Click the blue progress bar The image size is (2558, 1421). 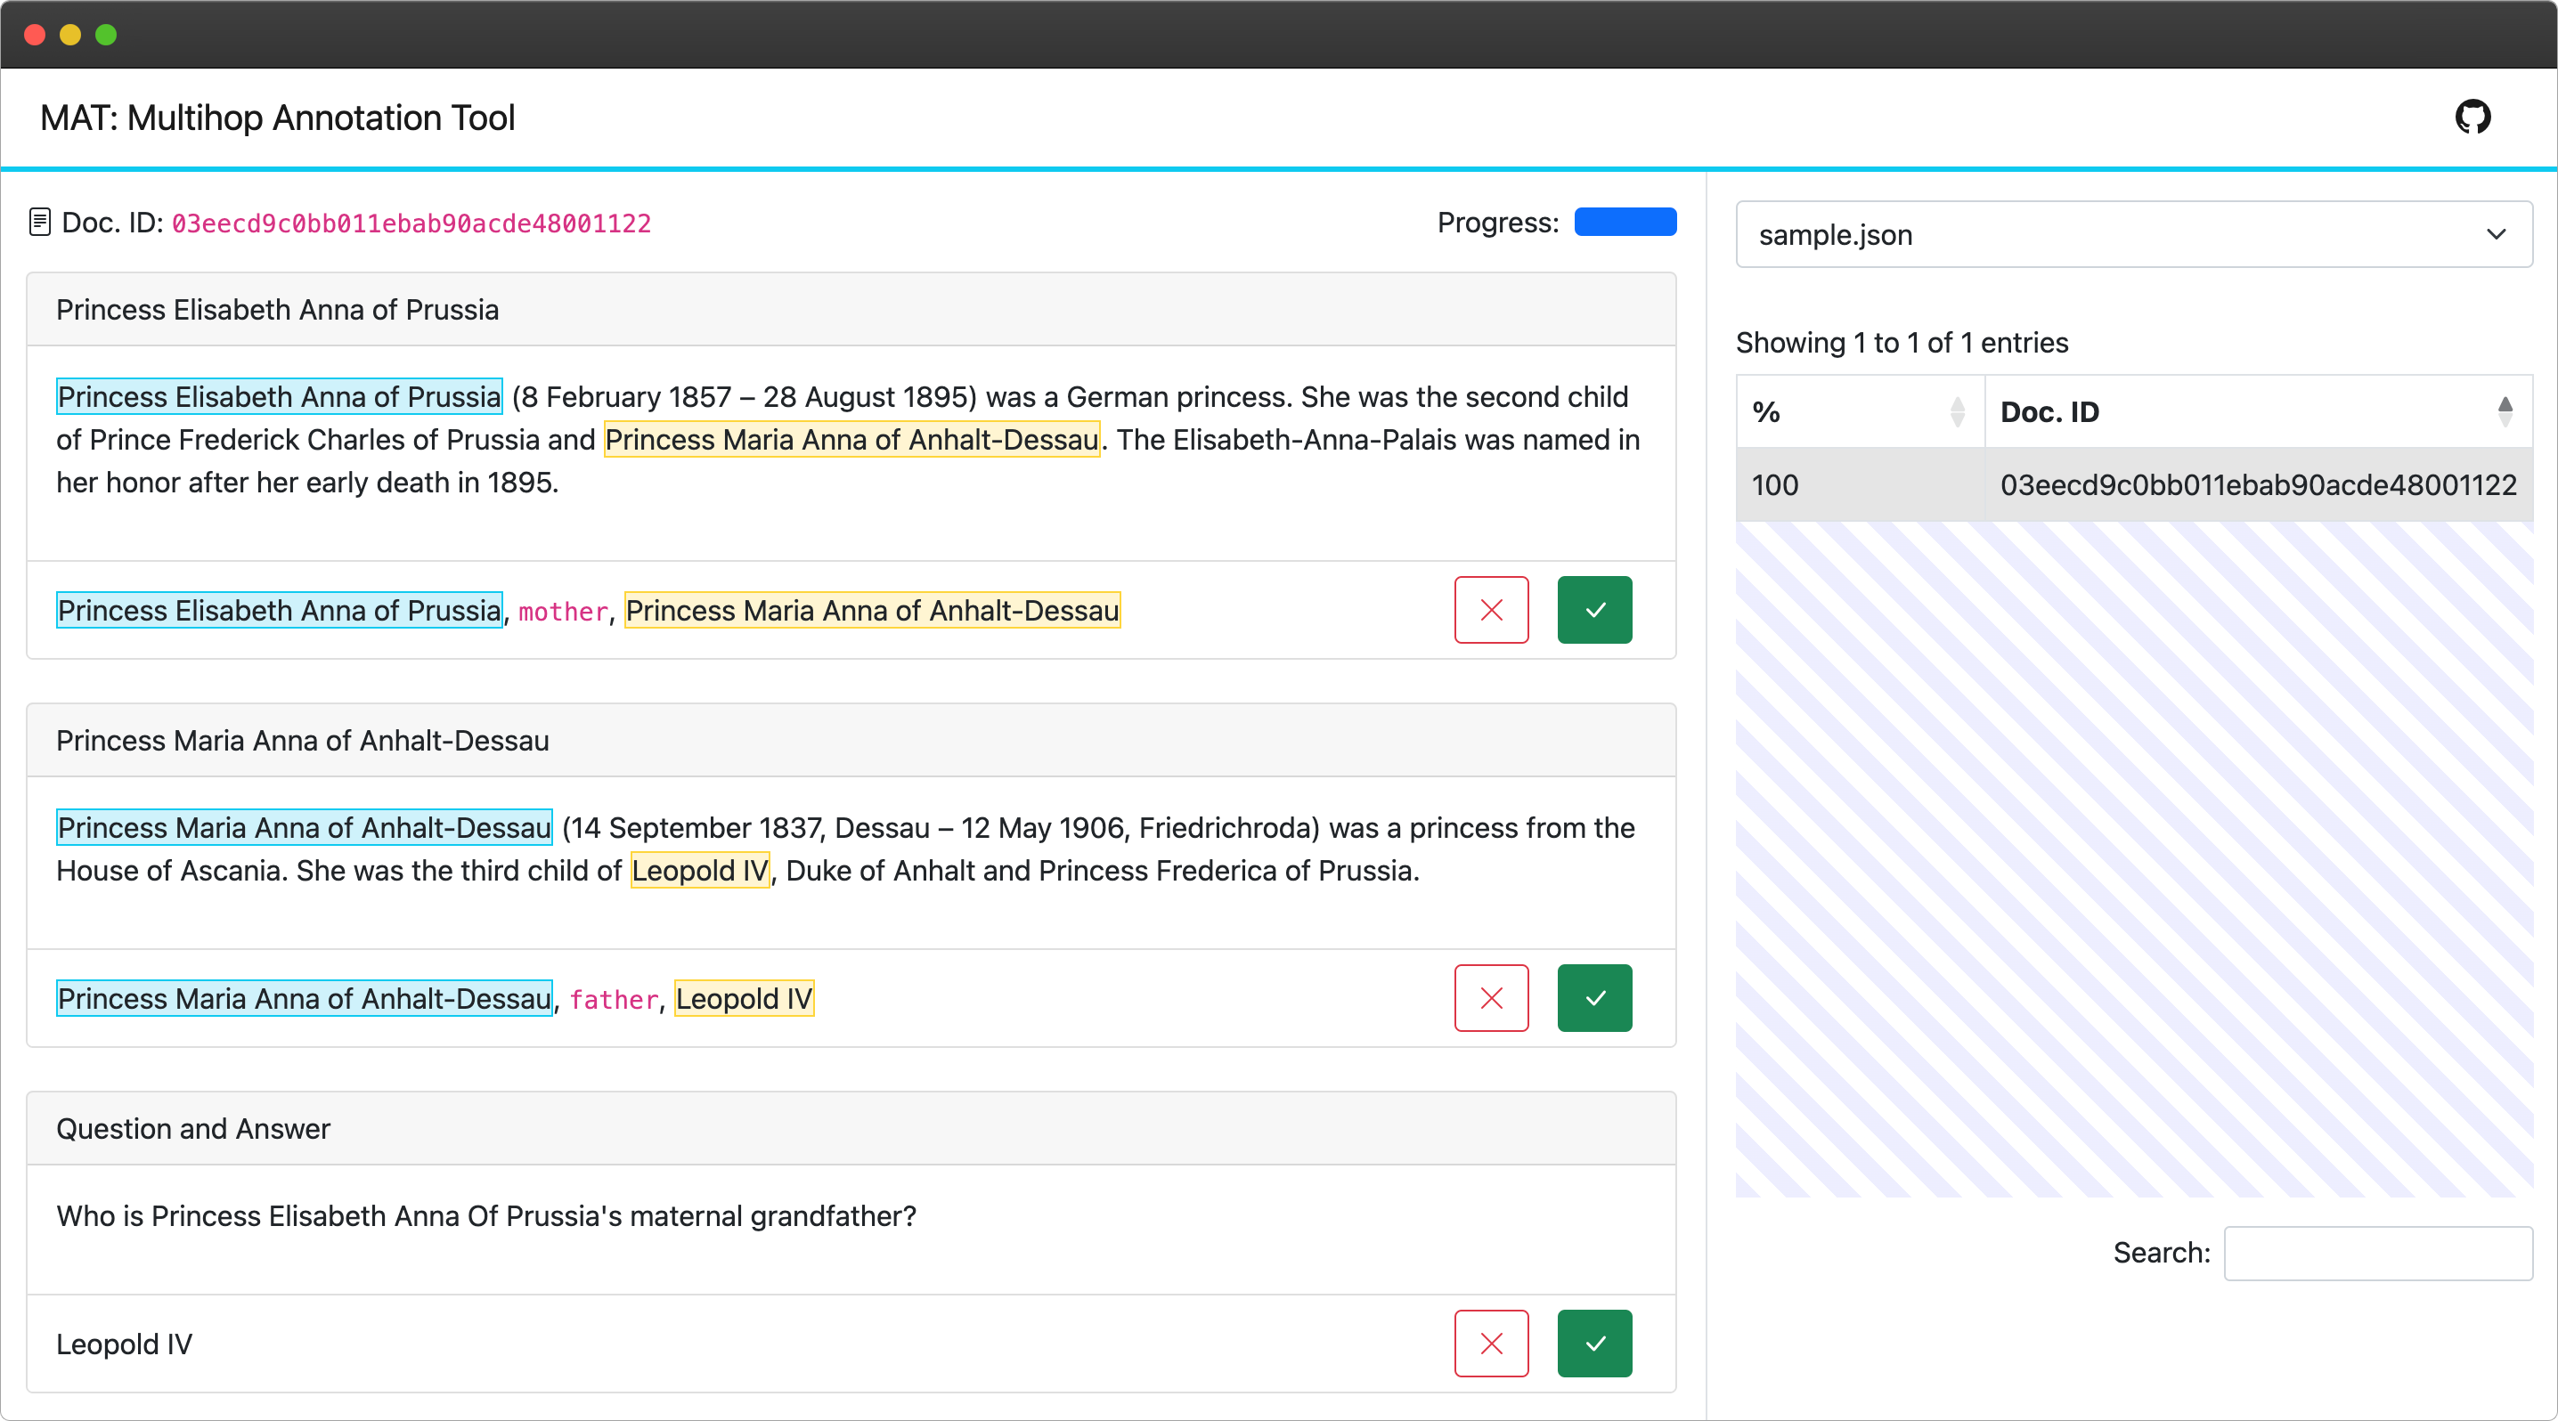[1625, 223]
